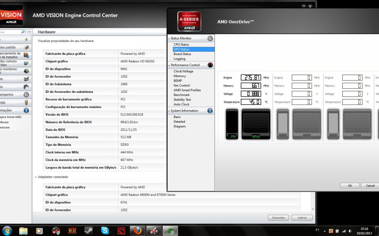Click the Descartar button in Control Center
This screenshot has height=236, width=379.
pos(278,218)
